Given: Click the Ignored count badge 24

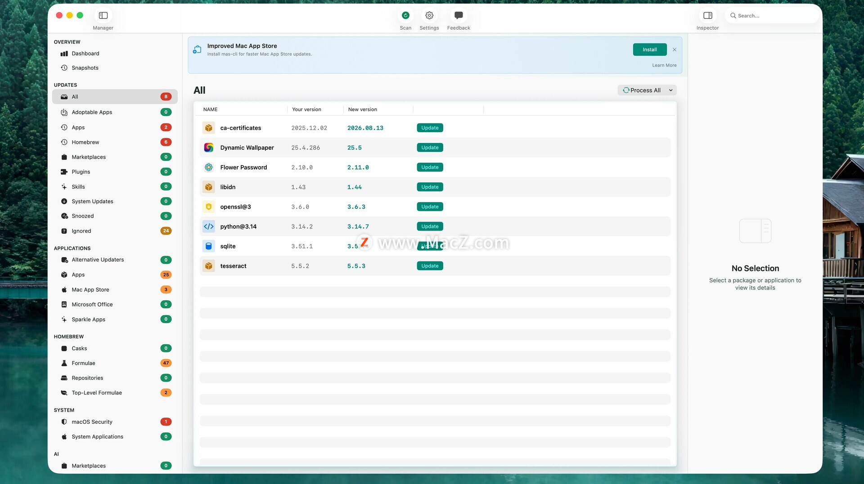Looking at the screenshot, I should click(166, 231).
